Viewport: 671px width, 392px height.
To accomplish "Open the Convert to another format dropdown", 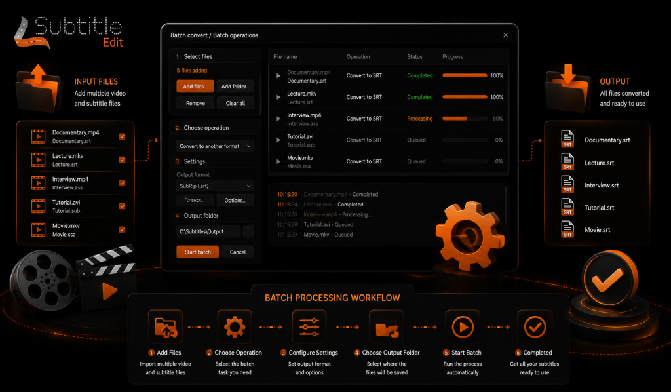I will point(215,146).
